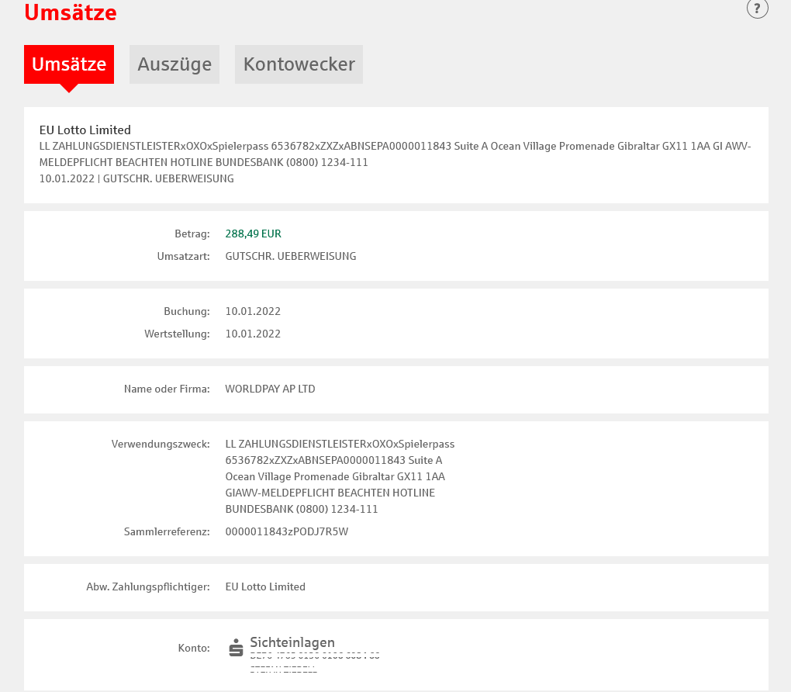791x692 pixels.
Task: Open the Kontowecker tab
Action: tap(299, 64)
